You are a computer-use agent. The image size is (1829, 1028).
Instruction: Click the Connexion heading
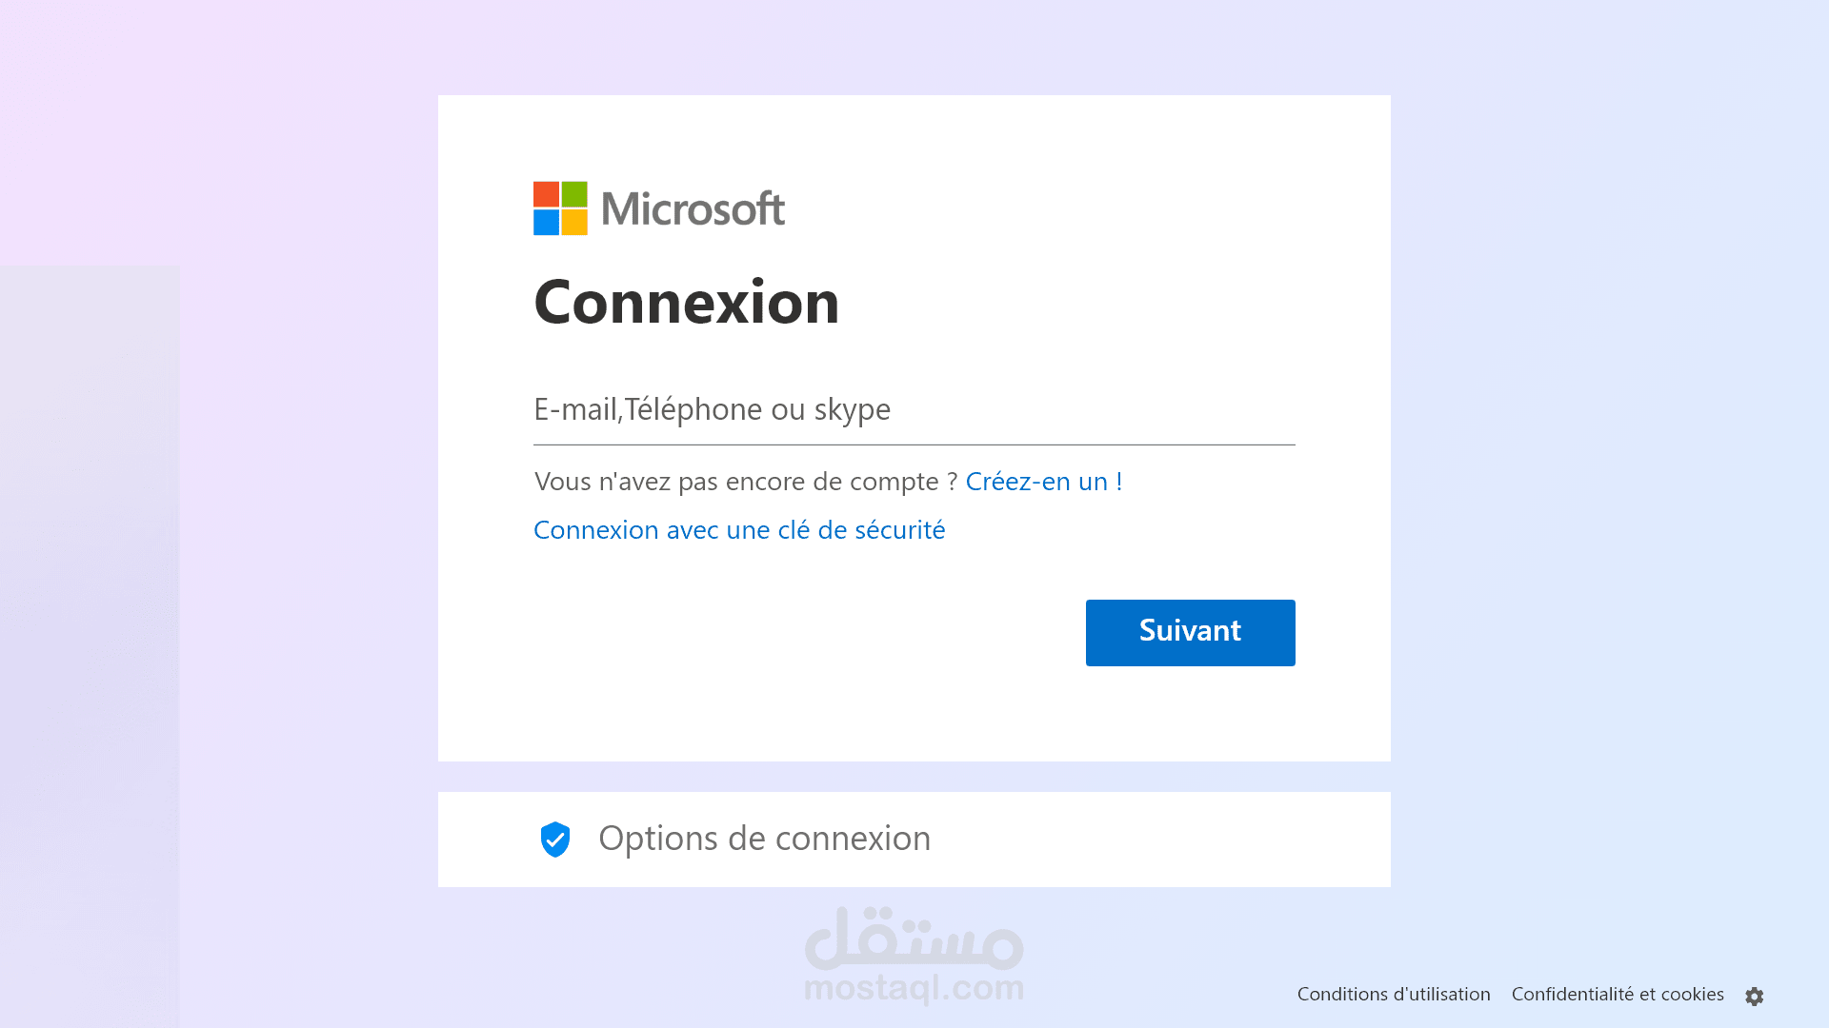click(x=686, y=302)
